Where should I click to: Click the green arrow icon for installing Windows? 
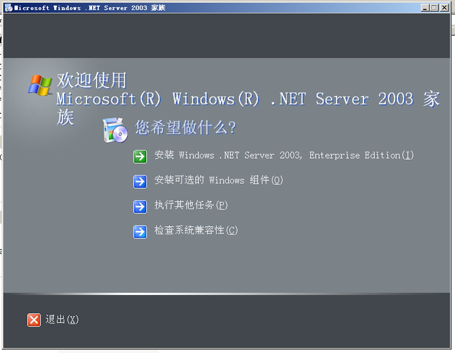tap(140, 157)
